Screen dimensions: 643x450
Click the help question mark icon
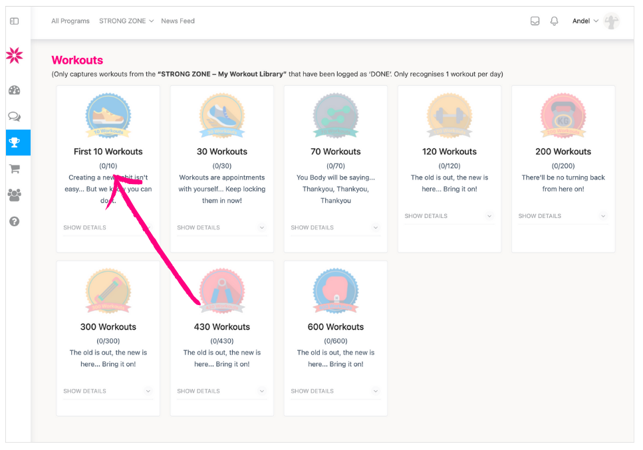[x=14, y=221]
